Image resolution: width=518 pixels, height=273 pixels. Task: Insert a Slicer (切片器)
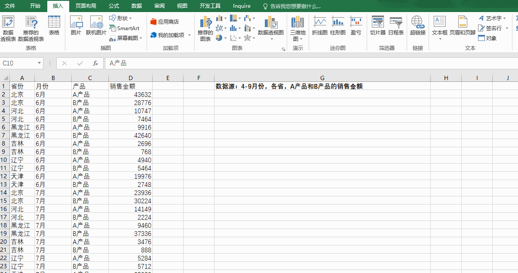(378, 26)
